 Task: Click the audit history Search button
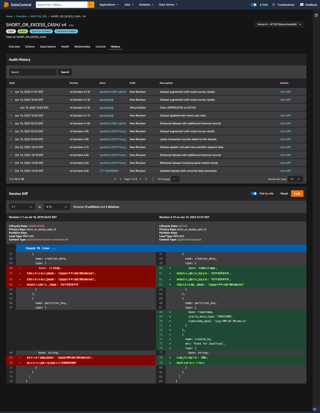65,72
